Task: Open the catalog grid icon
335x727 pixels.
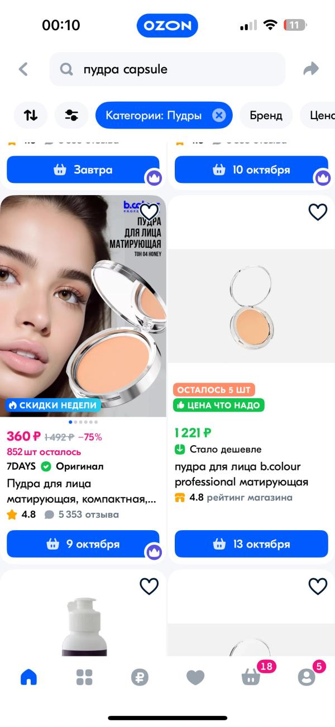Action: point(84,677)
